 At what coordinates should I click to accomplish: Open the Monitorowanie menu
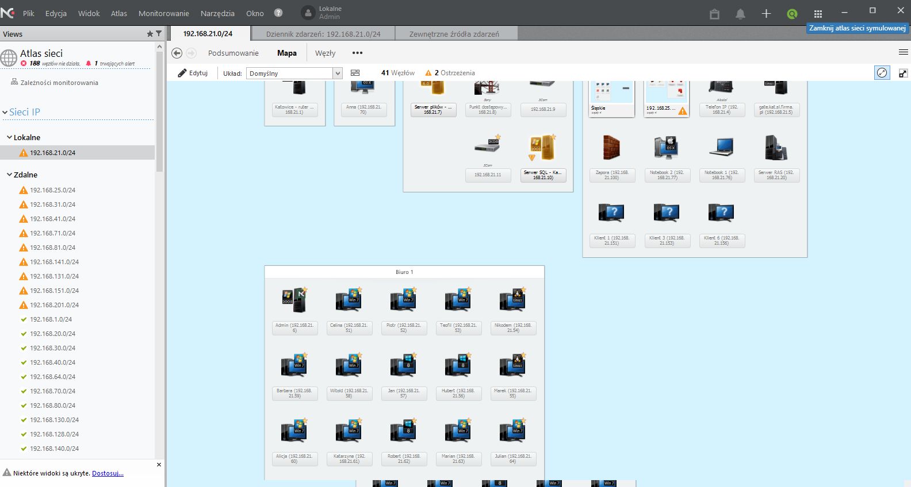point(163,13)
